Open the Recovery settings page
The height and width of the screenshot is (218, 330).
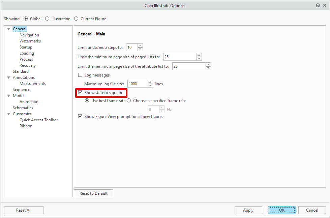[28, 65]
